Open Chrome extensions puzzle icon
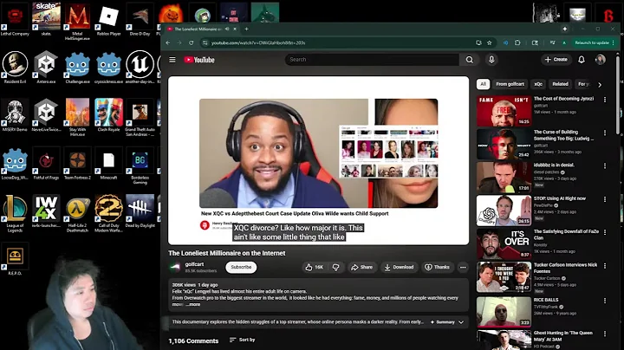This screenshot has width=624, height=350. click(517, 42)
